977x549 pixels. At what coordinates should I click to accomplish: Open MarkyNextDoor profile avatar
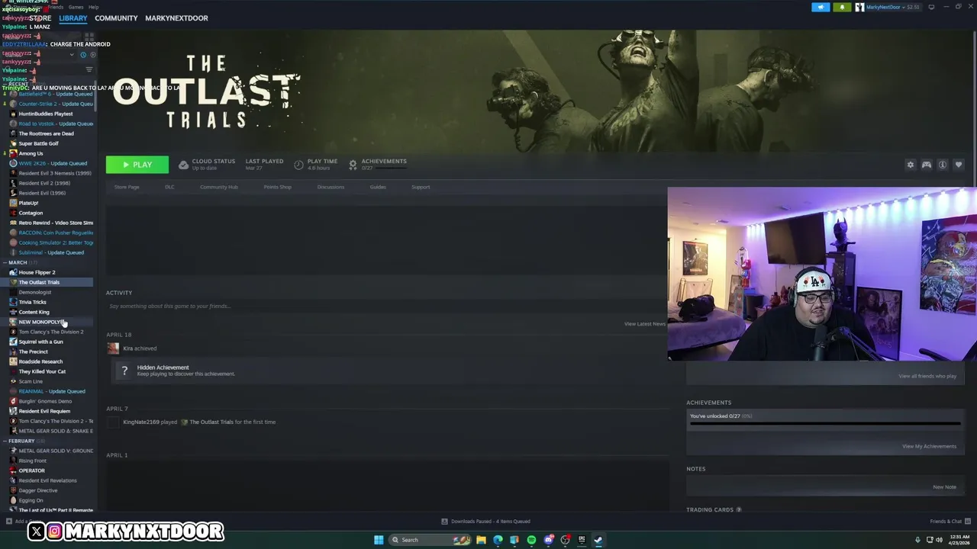pos(859,7)
